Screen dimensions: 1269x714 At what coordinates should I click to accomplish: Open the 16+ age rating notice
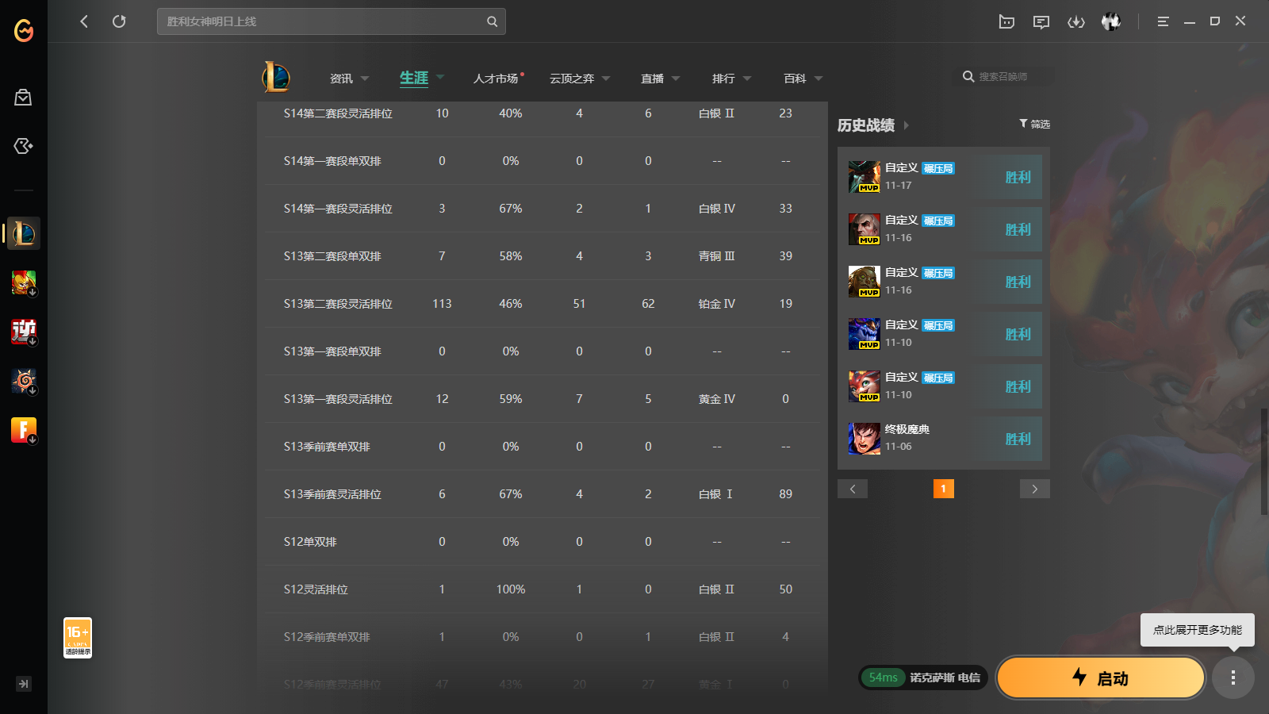tap(78, 638)
